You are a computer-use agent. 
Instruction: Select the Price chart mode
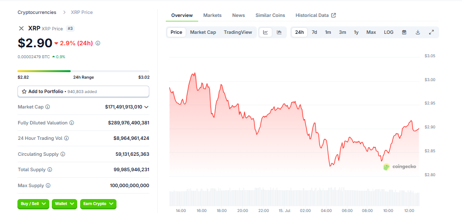[177, 32]
